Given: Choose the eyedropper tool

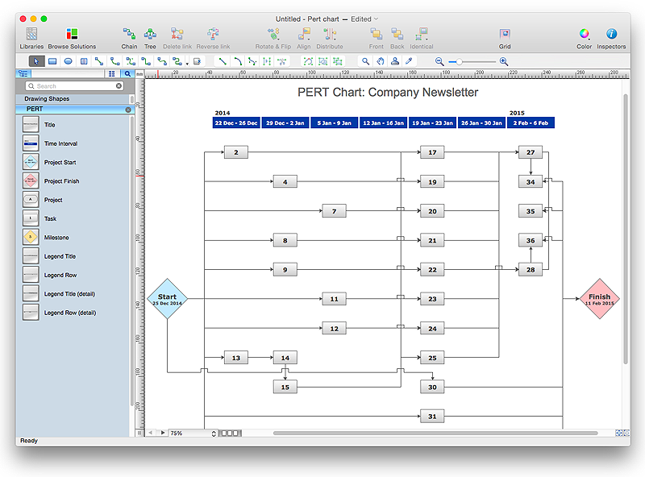Looking at the screenshot, I should pos(409,61).
